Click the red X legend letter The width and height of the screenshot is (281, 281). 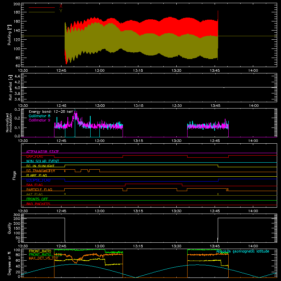[x=61, y=6]
